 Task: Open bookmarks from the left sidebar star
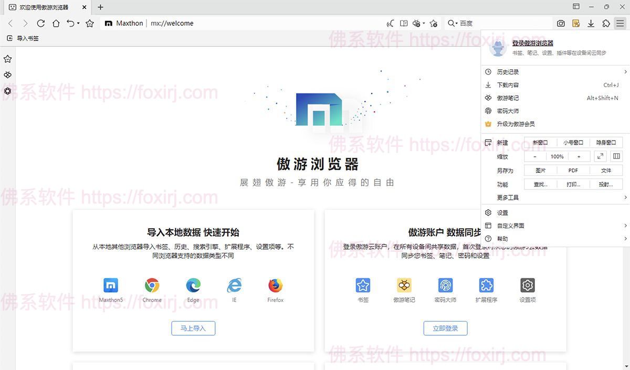click(7, 59)
